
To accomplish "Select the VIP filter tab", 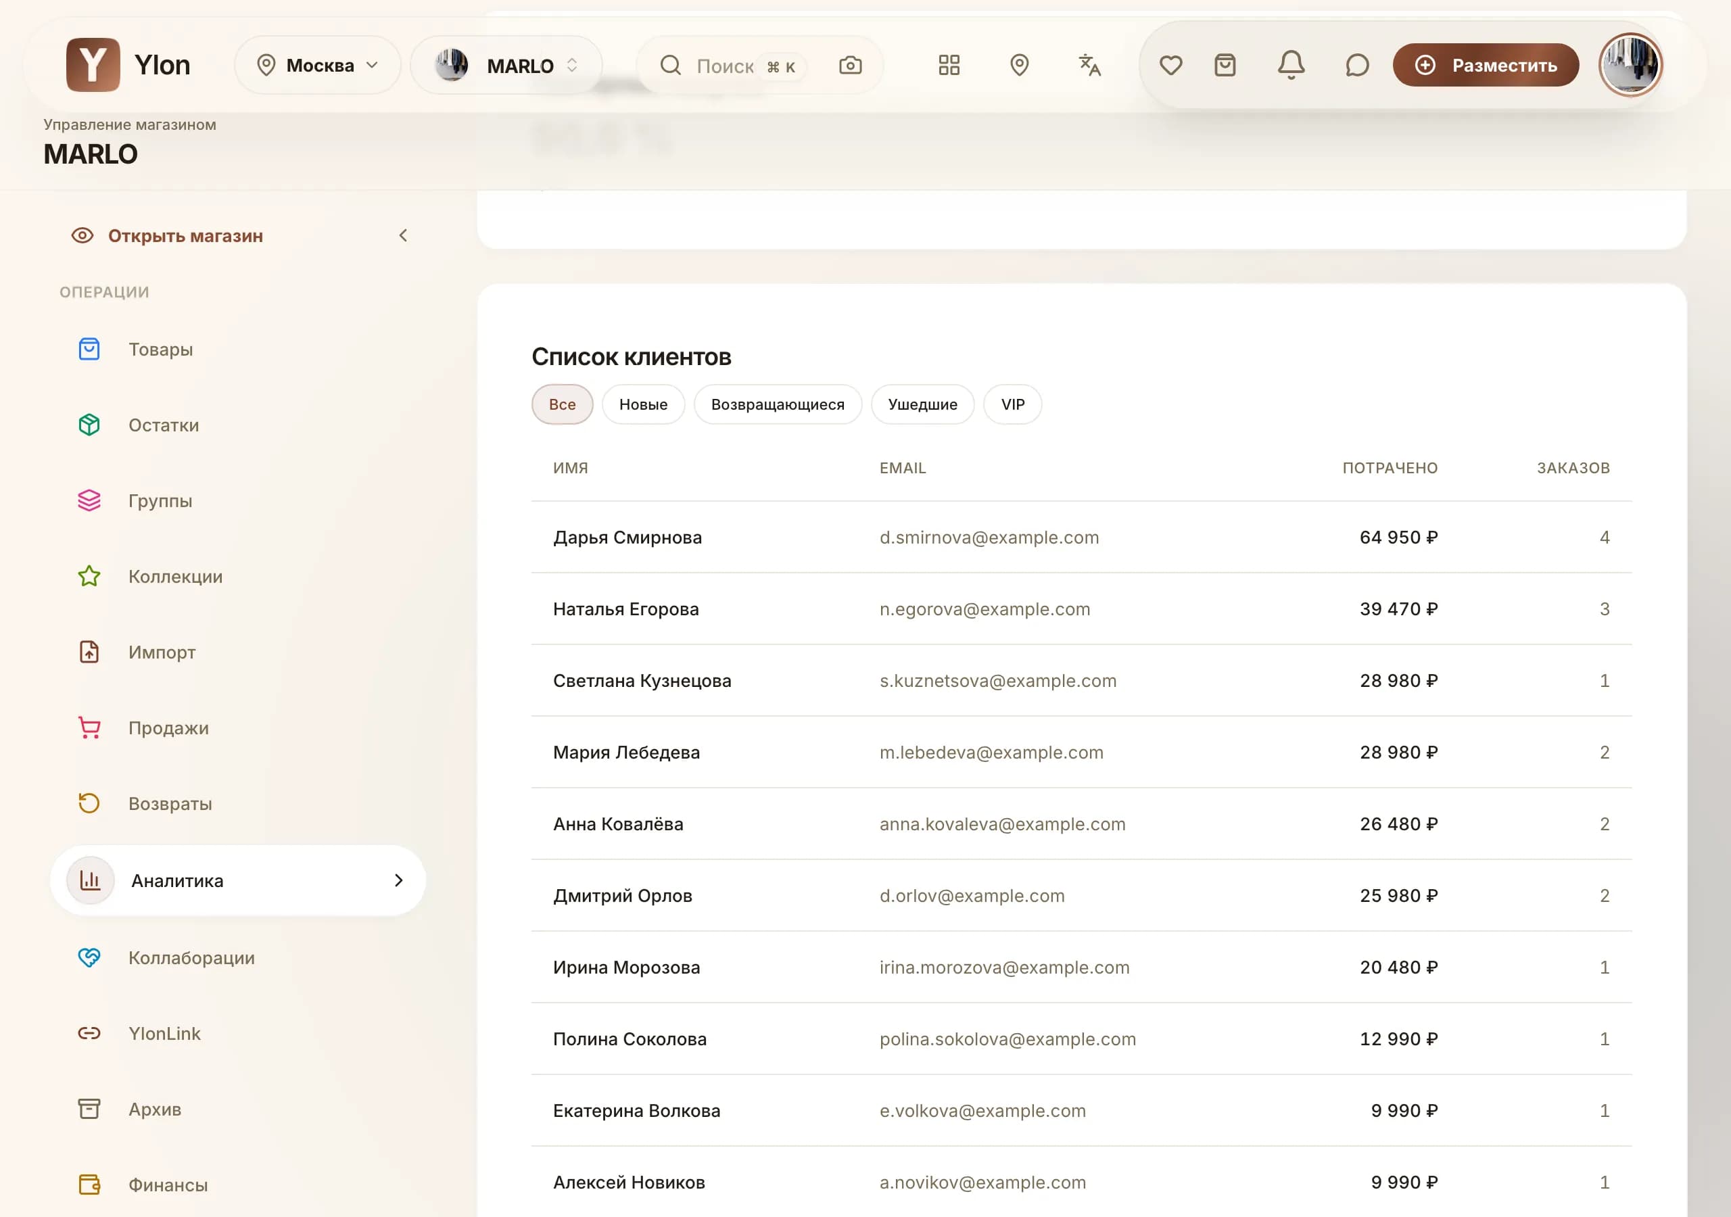I will click(1012, 404).
